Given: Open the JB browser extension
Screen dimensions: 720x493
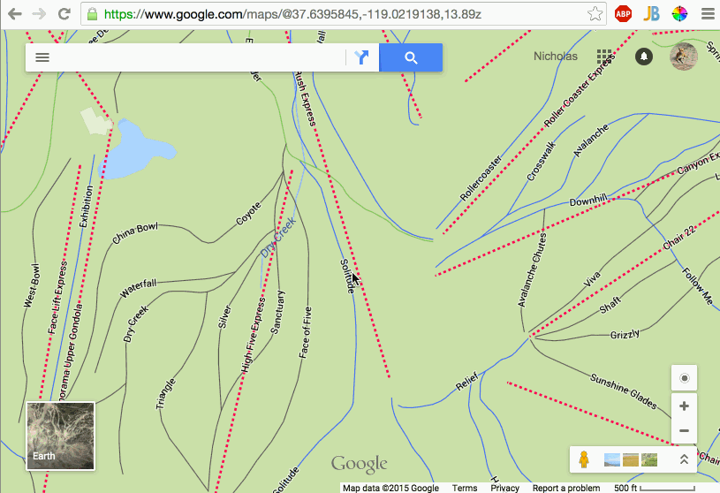Looking at the screenshot, I should pyautogui.click(x=652, y=14).
